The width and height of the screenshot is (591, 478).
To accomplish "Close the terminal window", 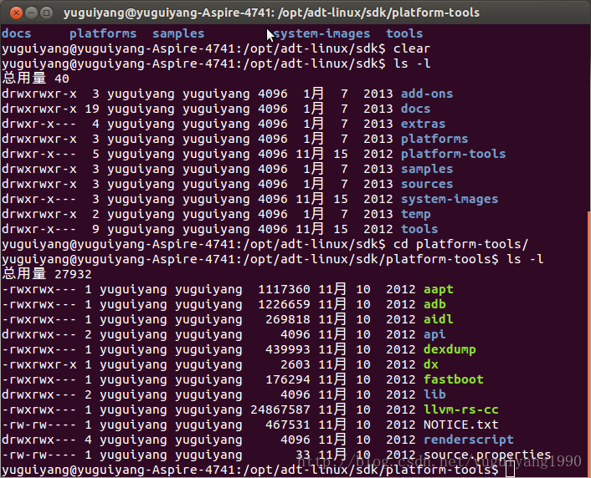I will click(16, 13).
